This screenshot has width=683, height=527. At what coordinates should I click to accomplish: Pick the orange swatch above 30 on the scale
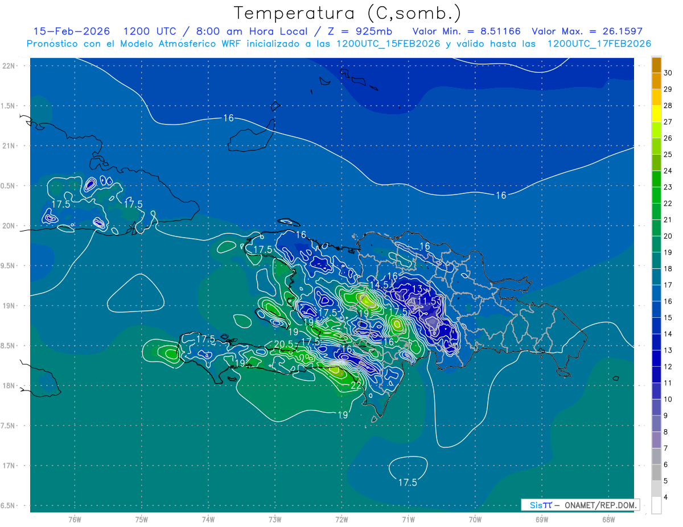click(656, 65)
